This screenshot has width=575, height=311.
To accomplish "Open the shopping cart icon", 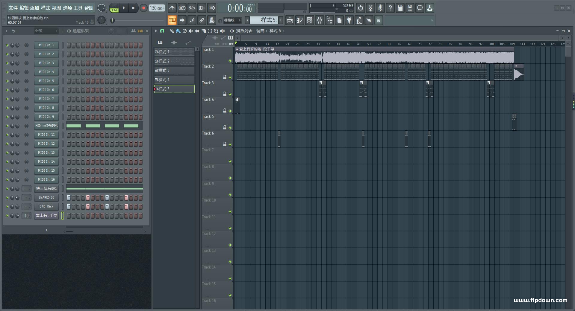I will coord(379,20).
